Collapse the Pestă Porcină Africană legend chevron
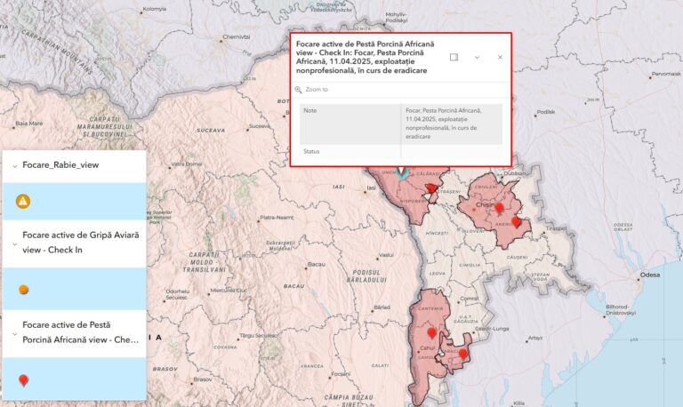 coord(15,332)
